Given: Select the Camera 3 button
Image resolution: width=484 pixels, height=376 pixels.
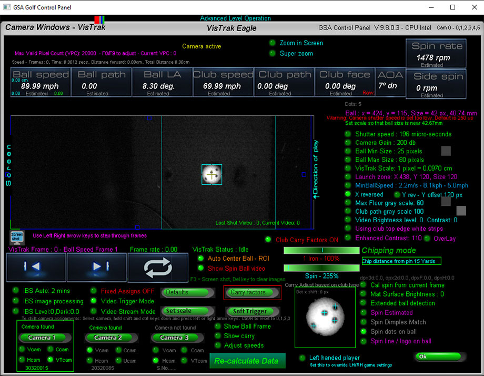Looking at the screenshot, I should 177,338.
